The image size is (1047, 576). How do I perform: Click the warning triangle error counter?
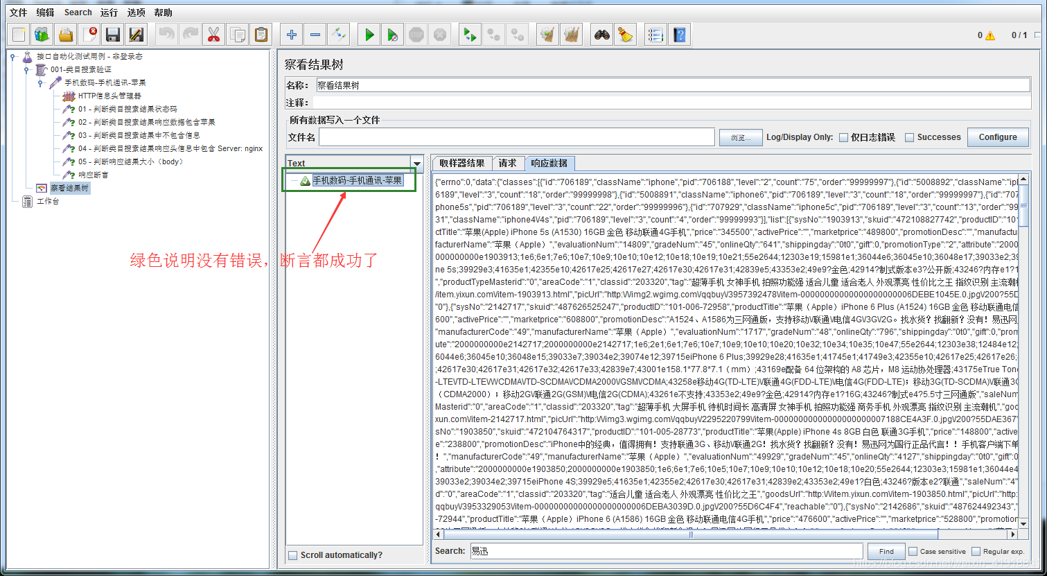990,35
